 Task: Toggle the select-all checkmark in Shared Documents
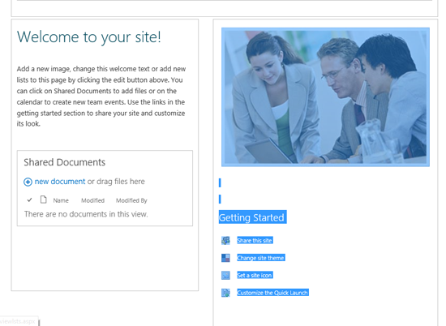pos(29,200)
